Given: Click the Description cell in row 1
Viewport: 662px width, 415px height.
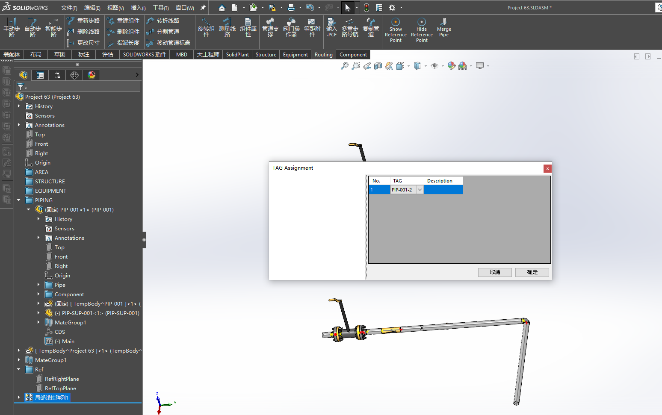Looking at the screenshot, I should (443, 190).
